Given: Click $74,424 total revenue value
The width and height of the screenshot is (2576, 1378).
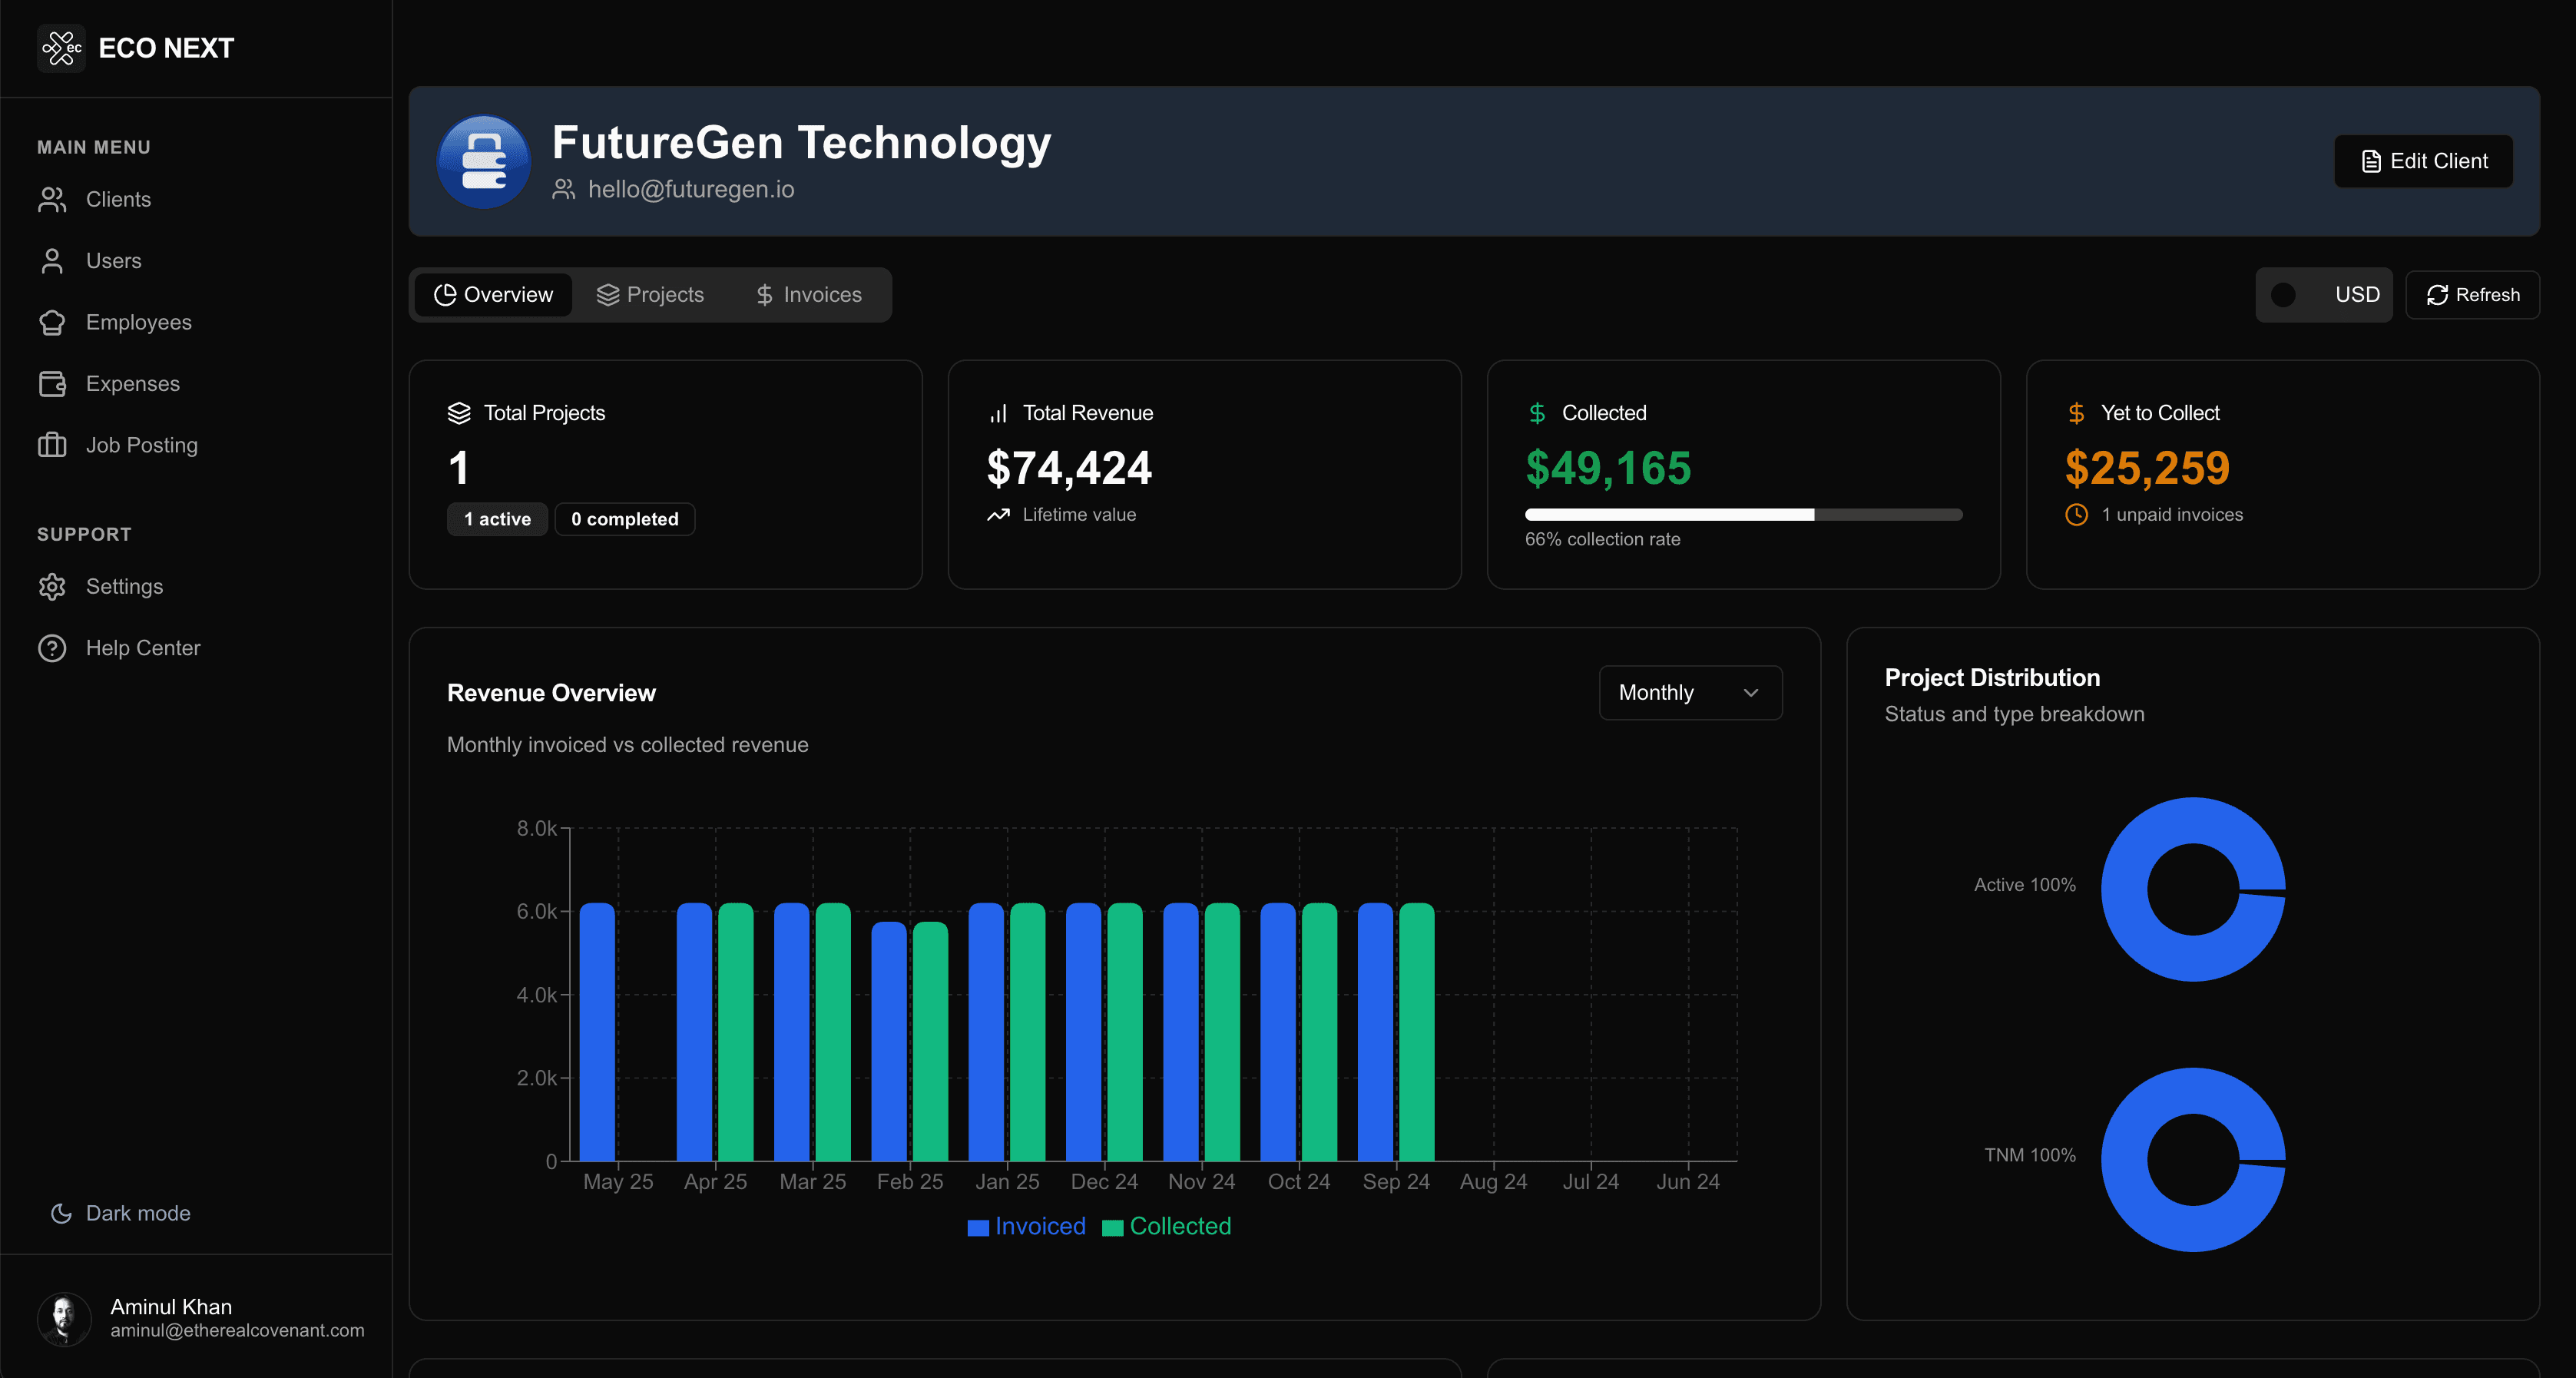Looking at the screenshot, I should [x=1069, y=468].
